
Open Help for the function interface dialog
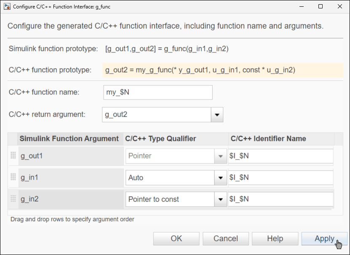coord(275,238)
